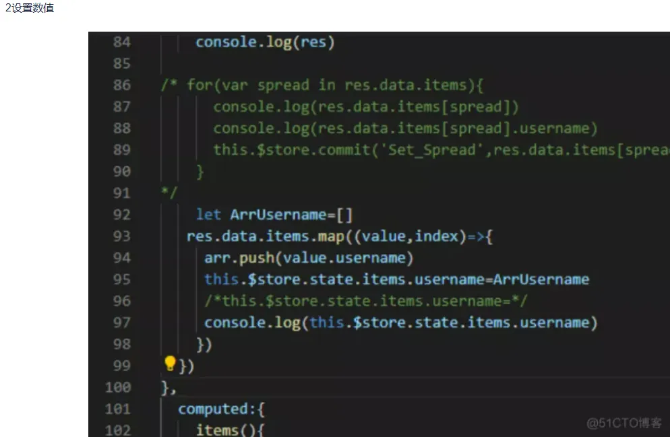
Task: Click the commented '/*this.$store.state.items.username=*/' line
Action: click(x=366, y=301)
